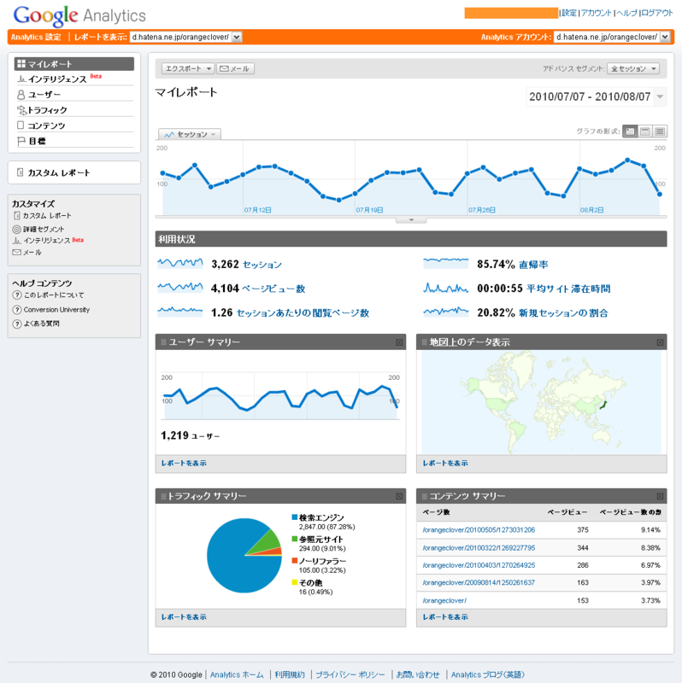This screenshot has width=682, height=683.
Task: Click the ヘルプ top link
Action: (626, 13)
